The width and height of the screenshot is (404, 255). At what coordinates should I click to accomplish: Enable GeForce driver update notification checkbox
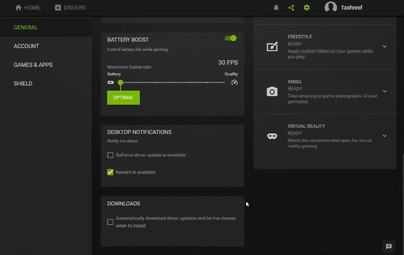tap(110, 155)
